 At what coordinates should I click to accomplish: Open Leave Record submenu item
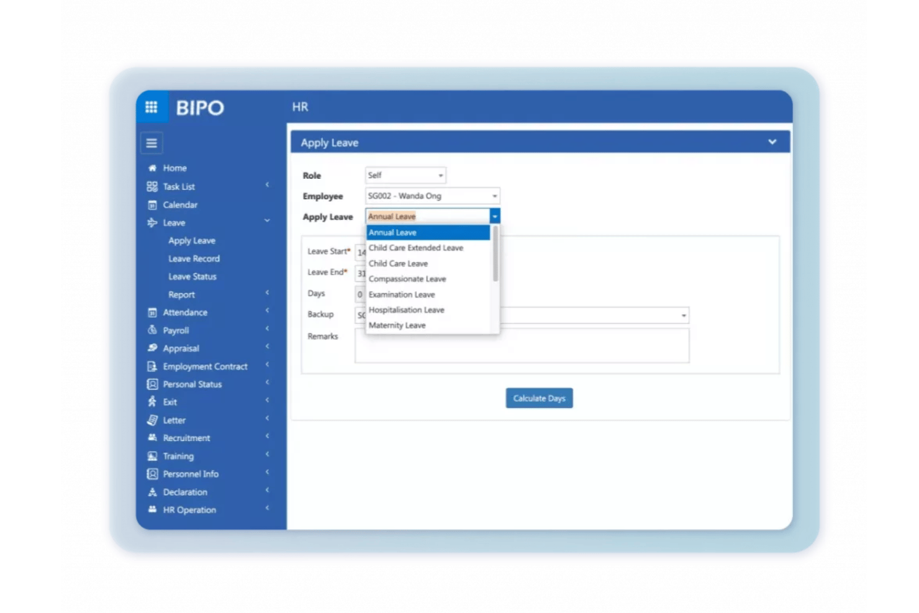(x=194, y=258)
